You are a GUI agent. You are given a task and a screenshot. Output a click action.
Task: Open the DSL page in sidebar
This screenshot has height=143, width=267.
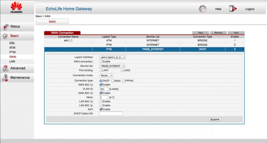tap(12, 43)
